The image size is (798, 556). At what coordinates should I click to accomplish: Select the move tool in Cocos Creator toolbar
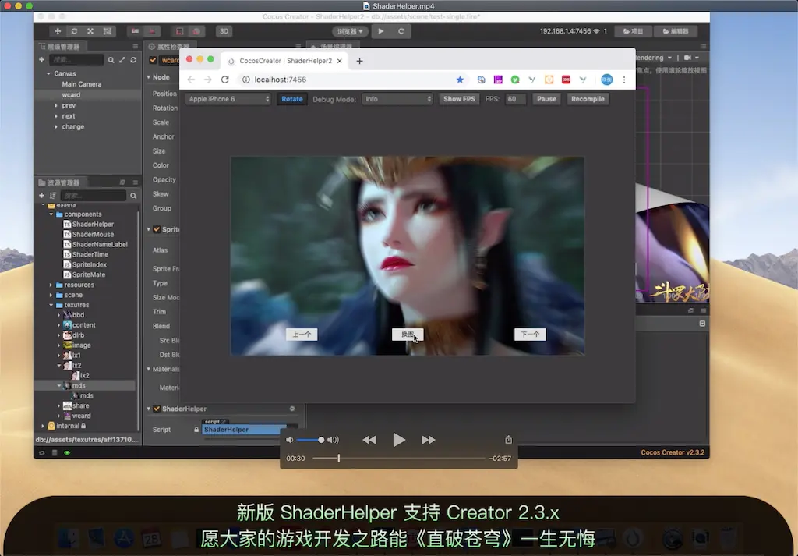[58, 31]
